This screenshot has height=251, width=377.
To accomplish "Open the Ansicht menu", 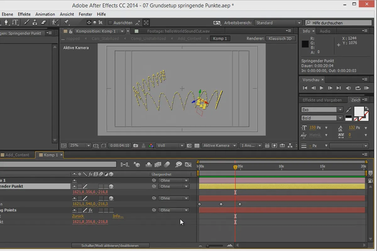I will point(67,14).
